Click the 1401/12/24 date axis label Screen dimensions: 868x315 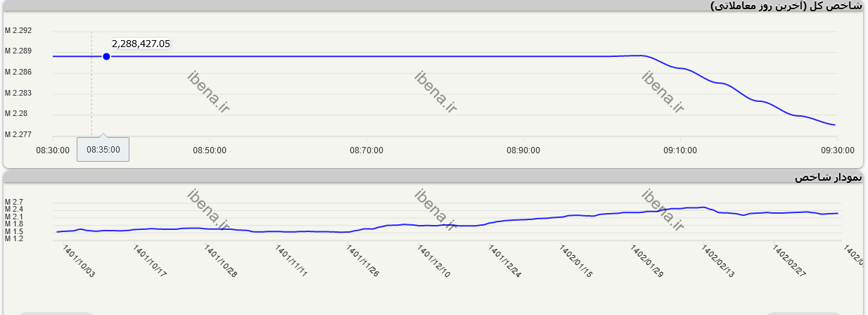point(505,261)
